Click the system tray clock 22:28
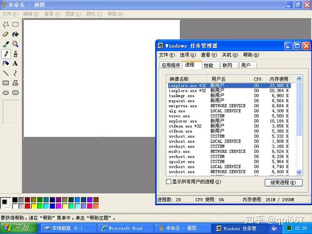Image resolution: width=312 pixels, height=234 pixels. (x=301, y=228)
